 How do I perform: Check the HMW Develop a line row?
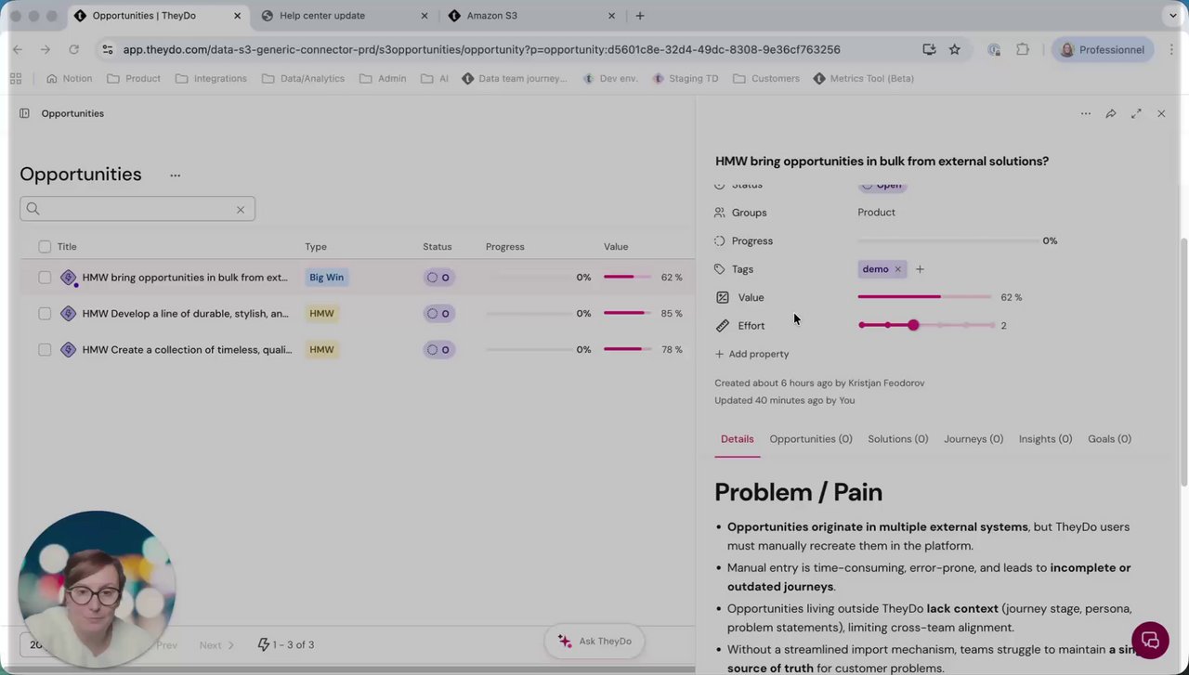click(x=45, y=314)
